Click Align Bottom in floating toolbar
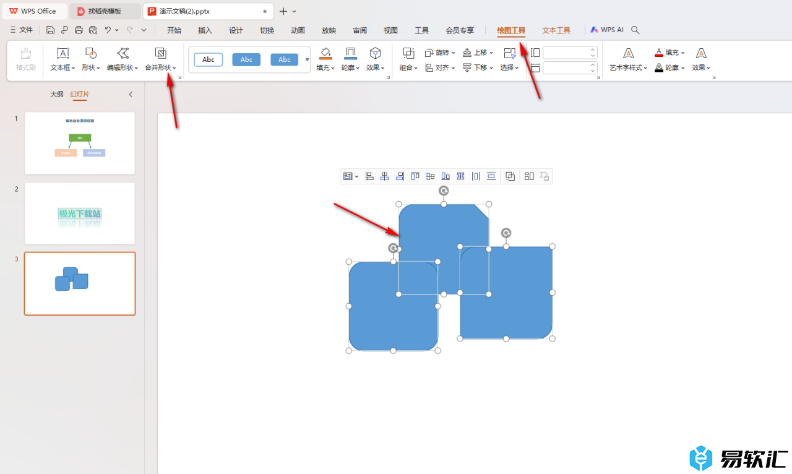Image resolution: width=792 pixels, height=474 pixels. pos(445,176)
